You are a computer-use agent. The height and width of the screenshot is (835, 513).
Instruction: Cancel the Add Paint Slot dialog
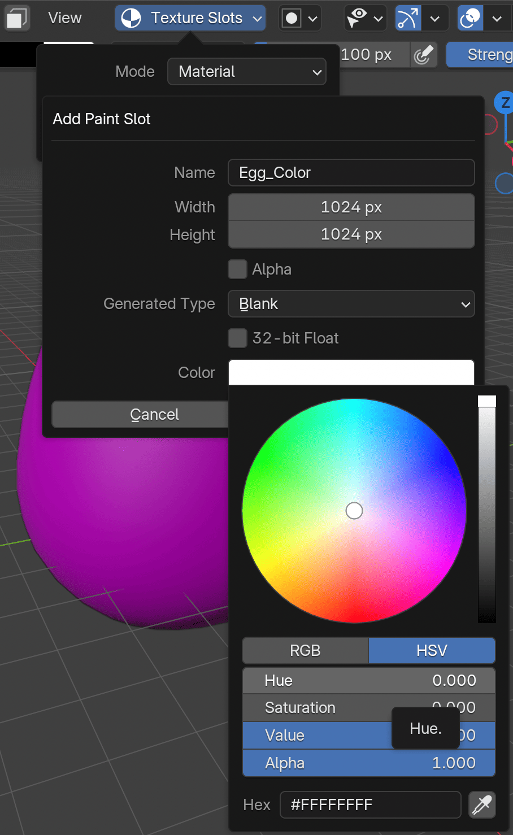[x=140, y=415]
